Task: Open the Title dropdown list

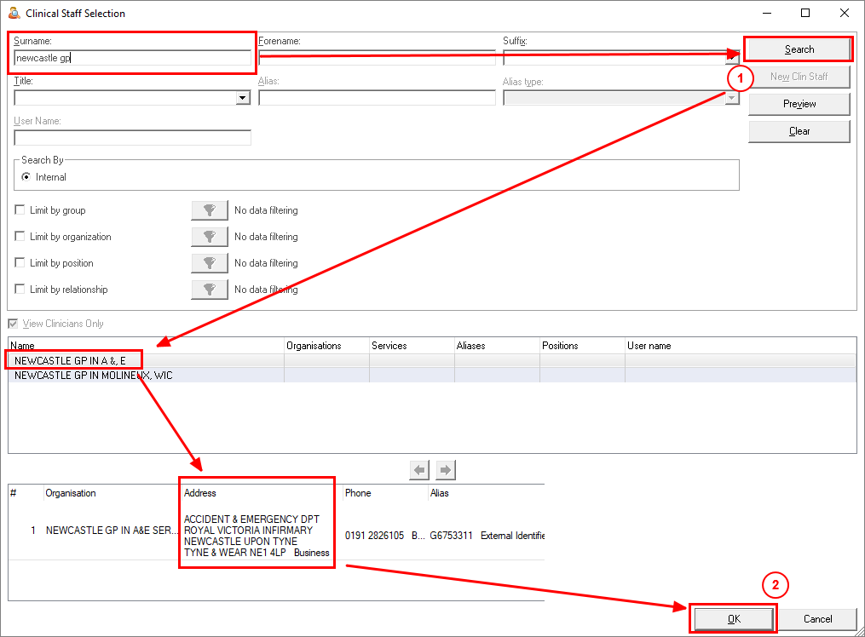Action: (243, 98)
